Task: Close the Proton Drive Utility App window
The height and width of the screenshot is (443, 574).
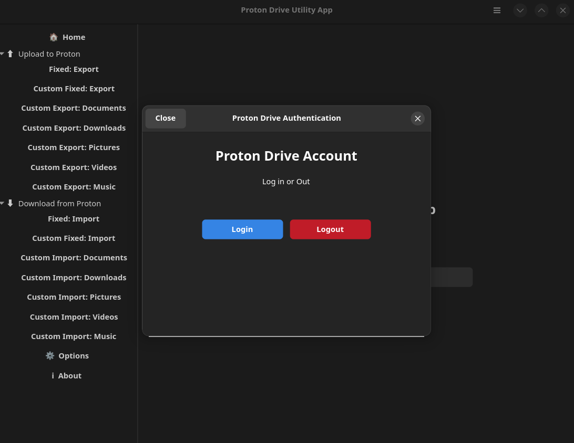Action: tap(563, 10)
